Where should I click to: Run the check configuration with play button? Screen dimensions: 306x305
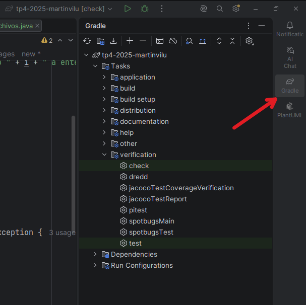[x=128, y=9]
